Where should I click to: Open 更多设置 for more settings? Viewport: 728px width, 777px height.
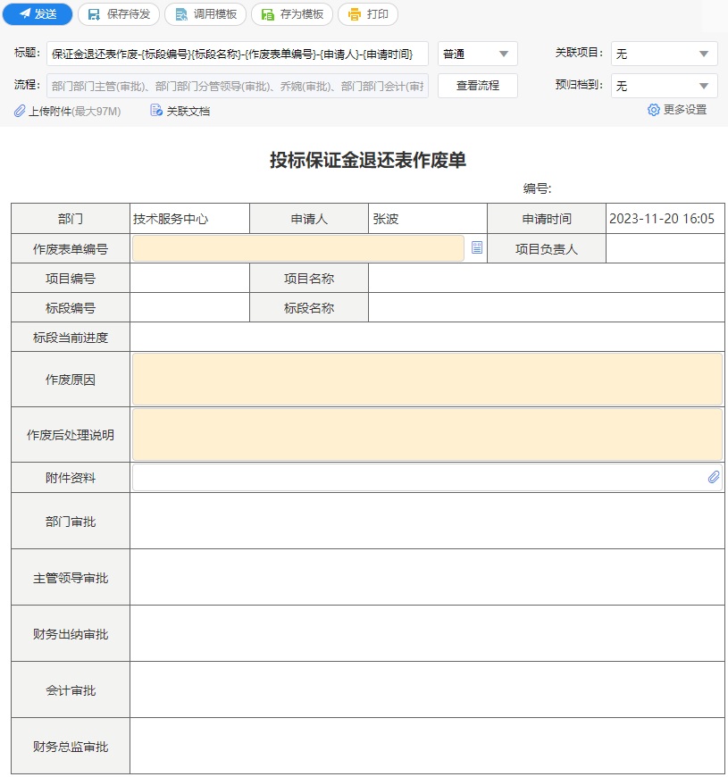pyautogui.click(x=685, y=110)
